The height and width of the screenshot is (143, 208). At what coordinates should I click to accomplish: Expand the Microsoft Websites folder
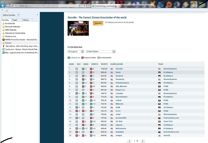(x=12, y=27)
